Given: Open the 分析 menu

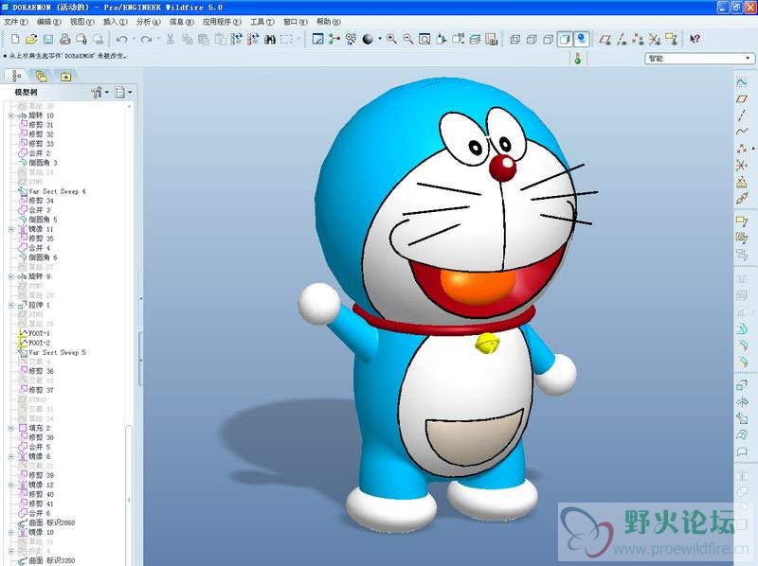Looking at the screenshot, I should coord(148,22).
